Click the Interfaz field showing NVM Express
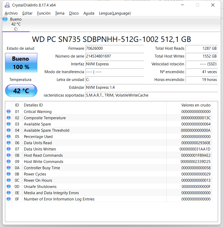Viewport: 223px width, 227px height. point(115,64)
